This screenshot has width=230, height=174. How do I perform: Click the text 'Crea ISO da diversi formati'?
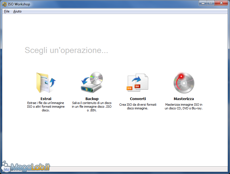[138, 105]
